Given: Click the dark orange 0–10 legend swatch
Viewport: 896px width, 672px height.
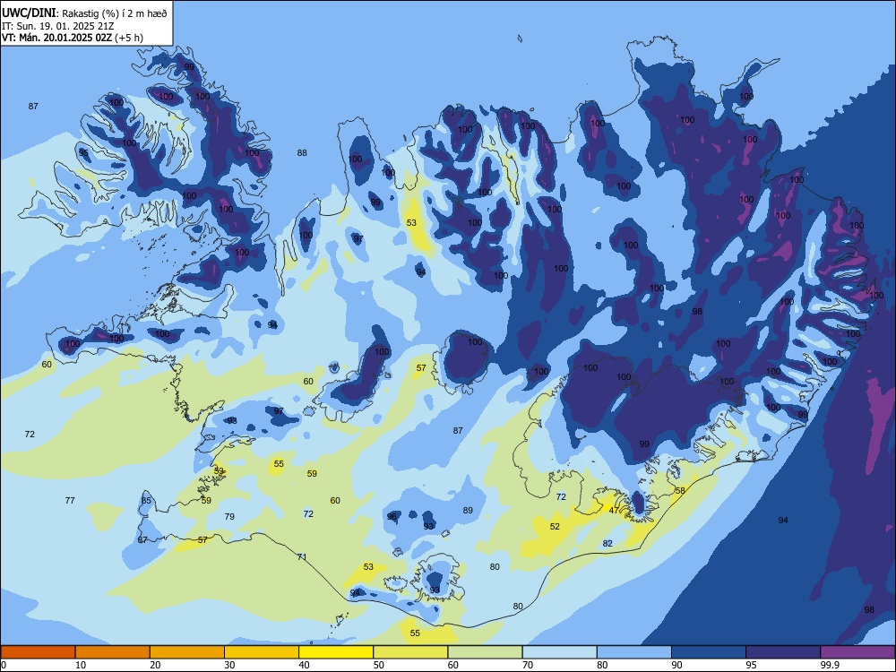Looking at the screenshot, I should [x=38, y=652].
